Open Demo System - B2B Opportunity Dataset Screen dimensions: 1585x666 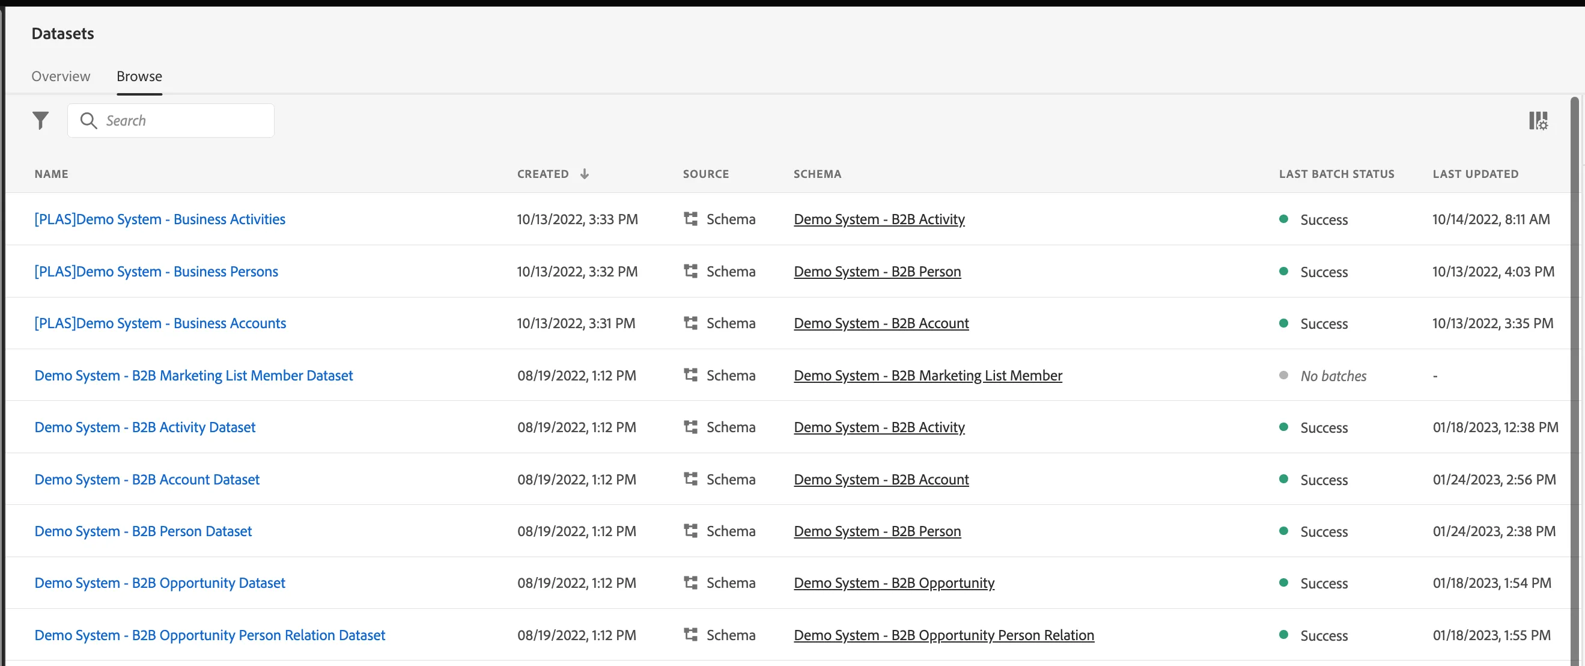click(x=160, y=583)
